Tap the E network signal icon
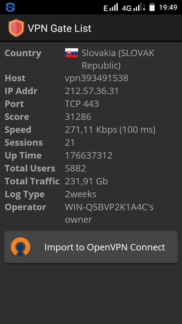 tap(111, 7)
